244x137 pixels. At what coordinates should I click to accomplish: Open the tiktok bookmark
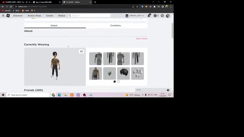tap(16, 11)
